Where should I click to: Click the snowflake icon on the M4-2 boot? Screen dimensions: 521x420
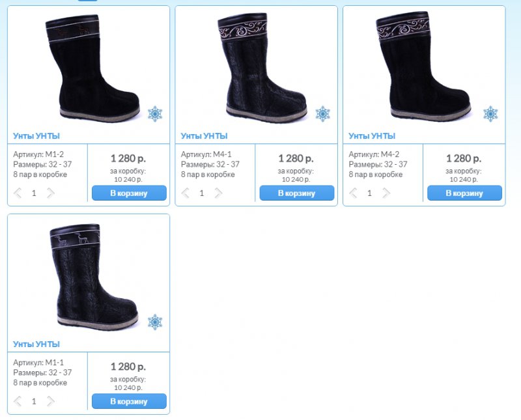pos(490,114)
